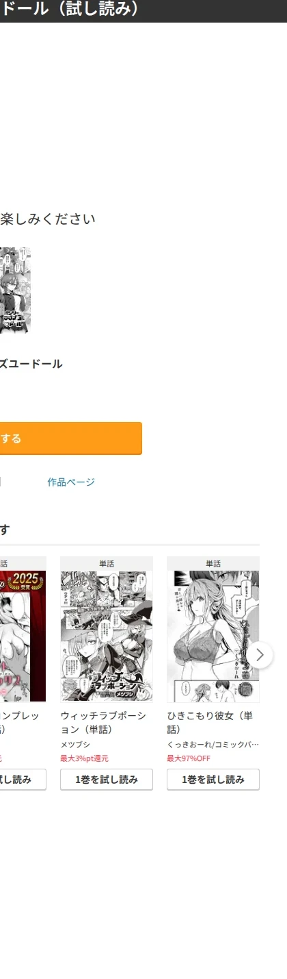Open the ひきこもり彼女（単話） title link
Screen dimensions: 287x979
click(x=210, y=722)
